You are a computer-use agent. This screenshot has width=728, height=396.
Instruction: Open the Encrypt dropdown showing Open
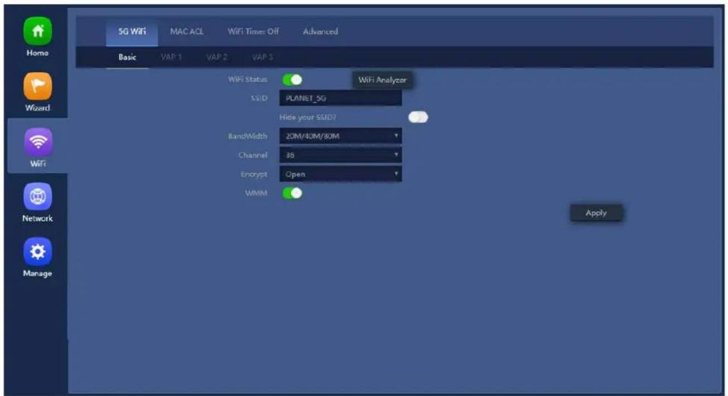341,174
